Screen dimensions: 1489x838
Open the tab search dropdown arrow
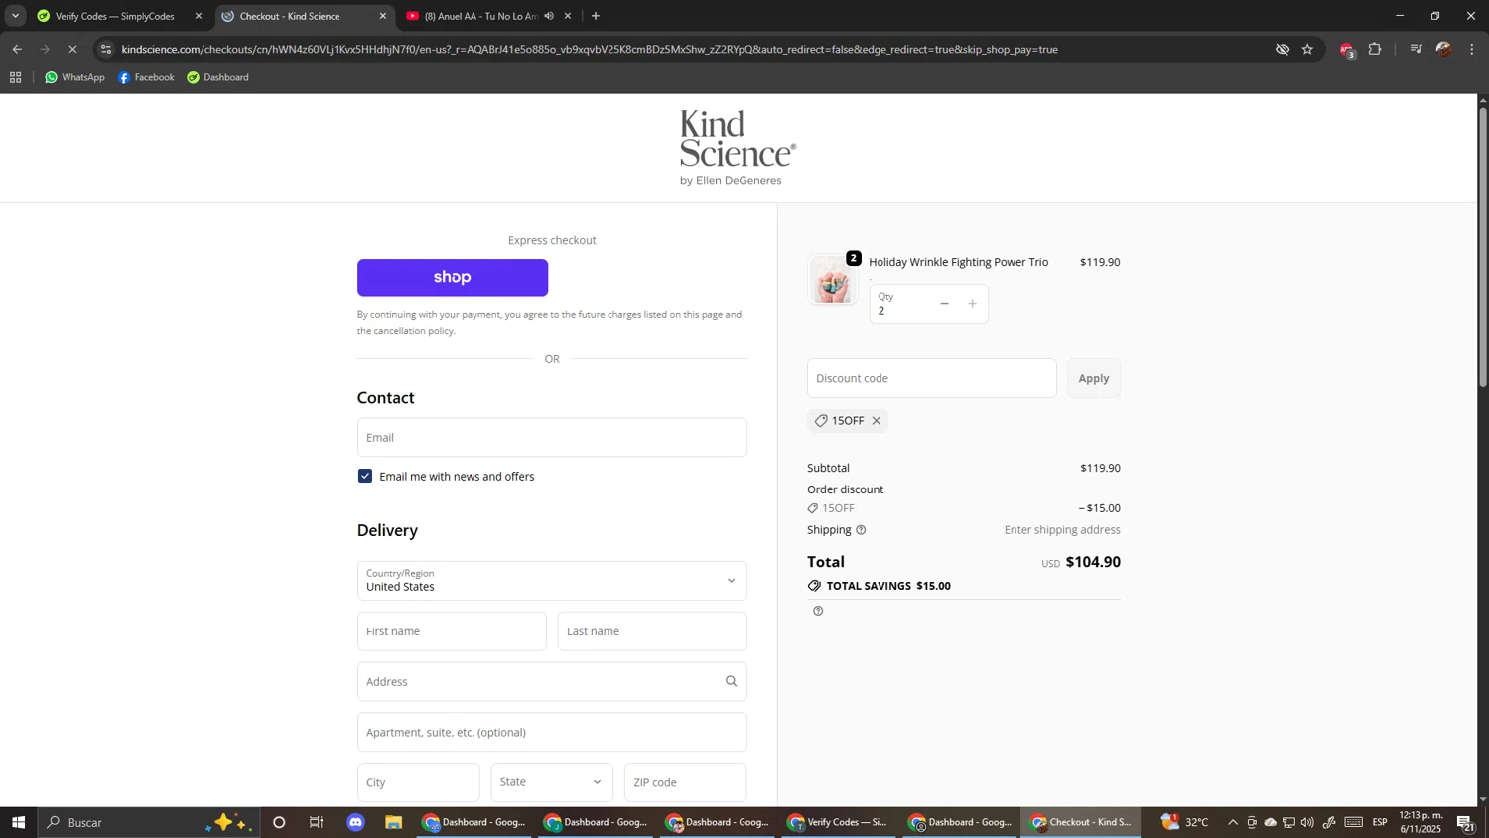(15, 16)
